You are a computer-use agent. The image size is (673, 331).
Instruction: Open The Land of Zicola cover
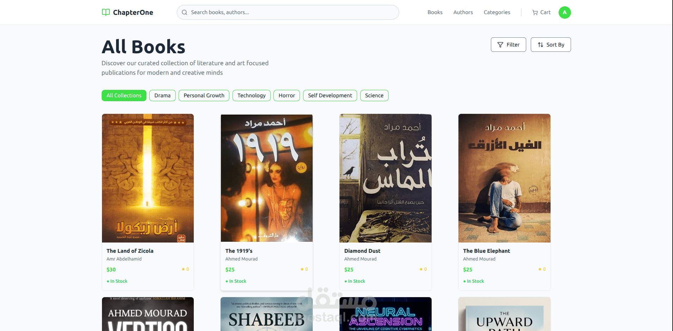pyautogui.click(x=148, y=178)
